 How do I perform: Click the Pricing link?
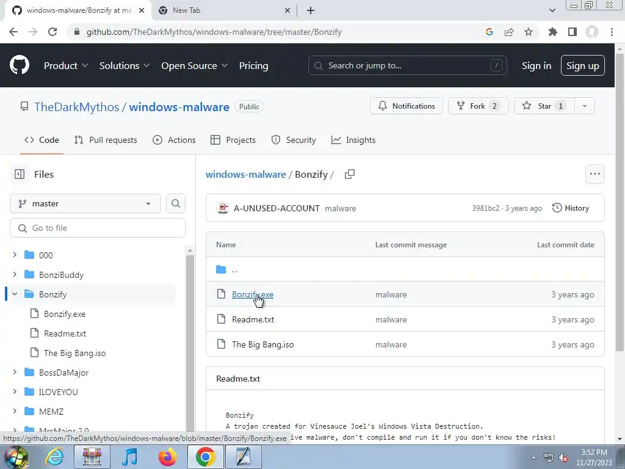[x=253, y=66]
